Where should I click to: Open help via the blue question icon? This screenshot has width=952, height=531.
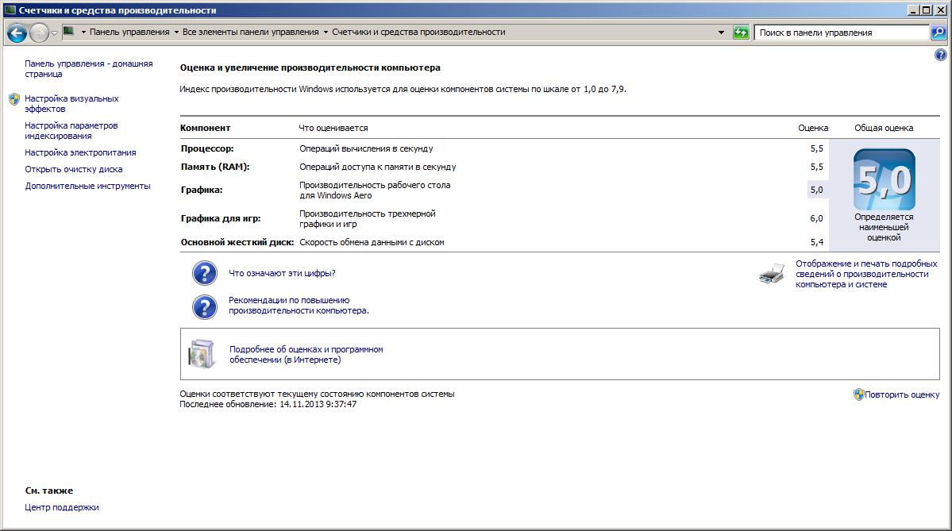[940, 56]
